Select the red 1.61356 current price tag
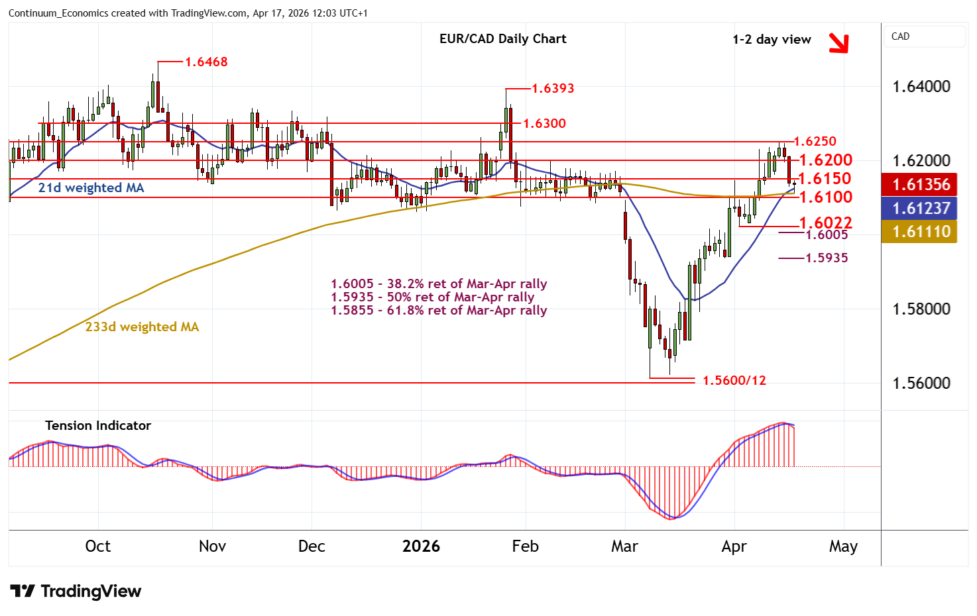This screenshot has width=977, height=616. 919,184
